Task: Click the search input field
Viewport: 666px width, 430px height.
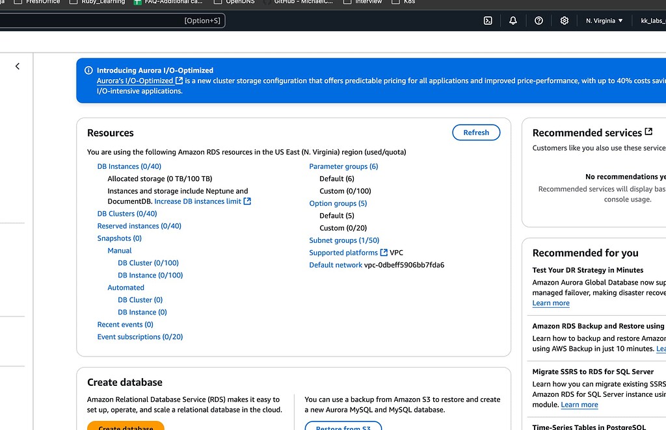Action: 111,21
